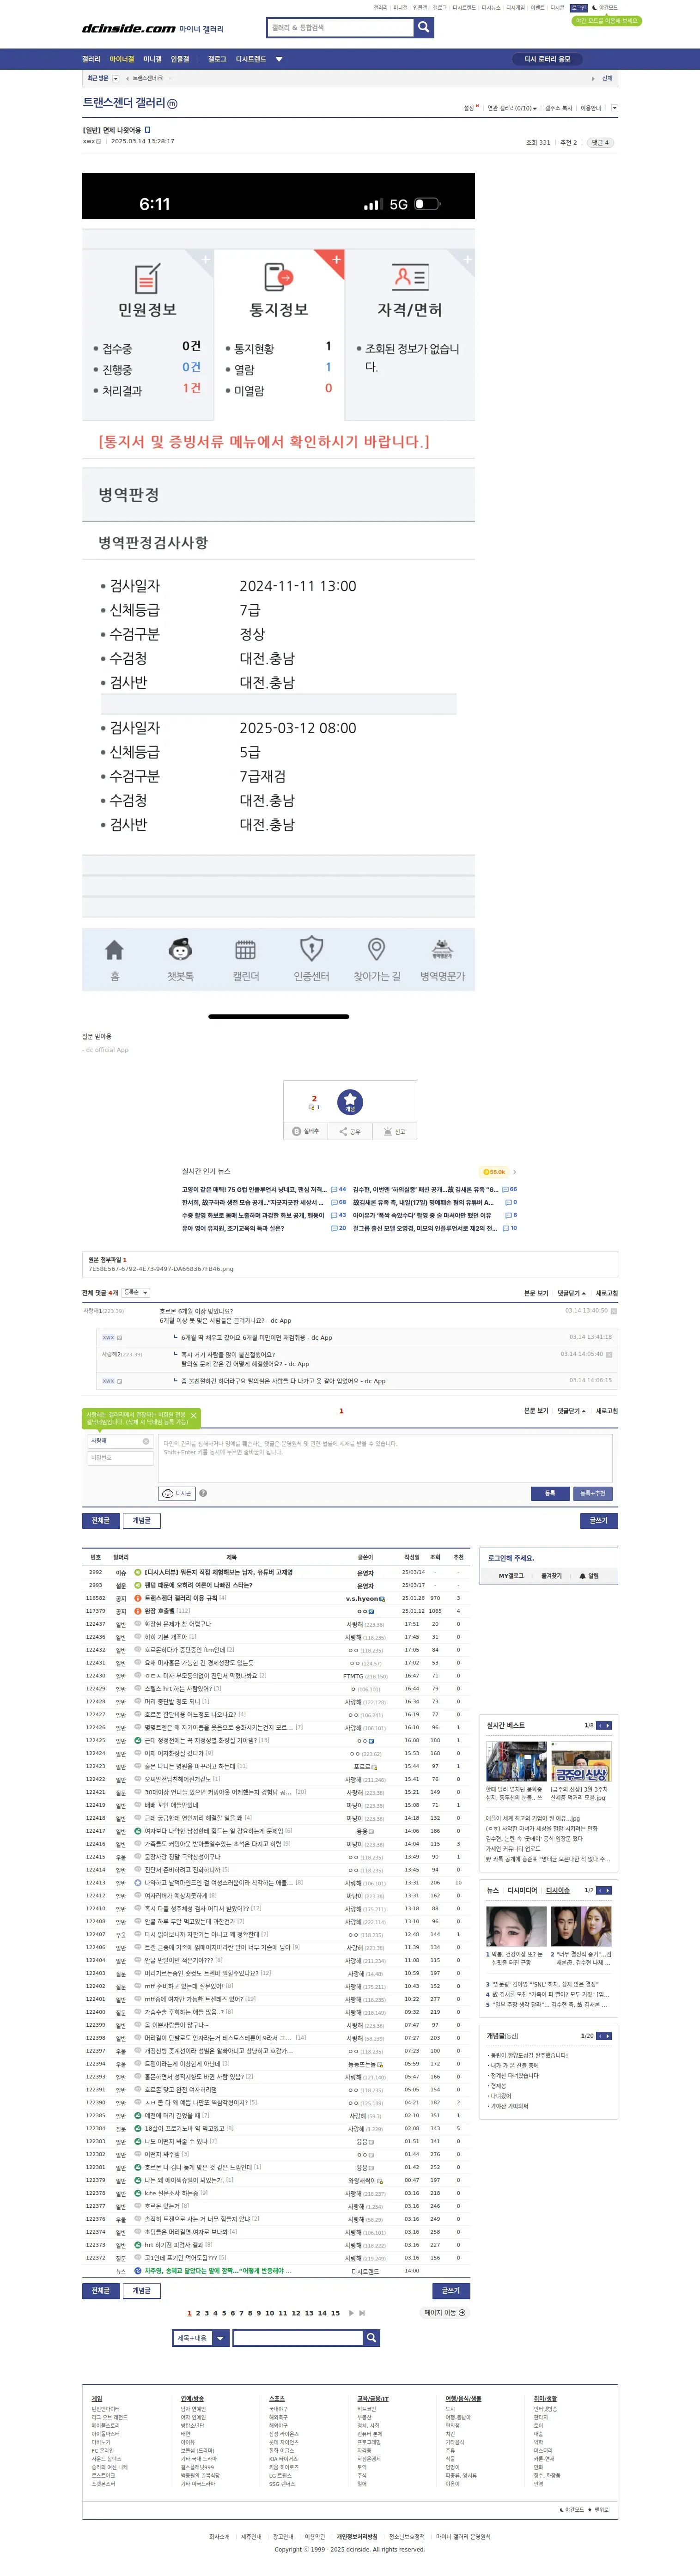Open comment sort 등록순 dropdown
This screenshot has height=2576, width=700.
click(x=135, y=1292)
